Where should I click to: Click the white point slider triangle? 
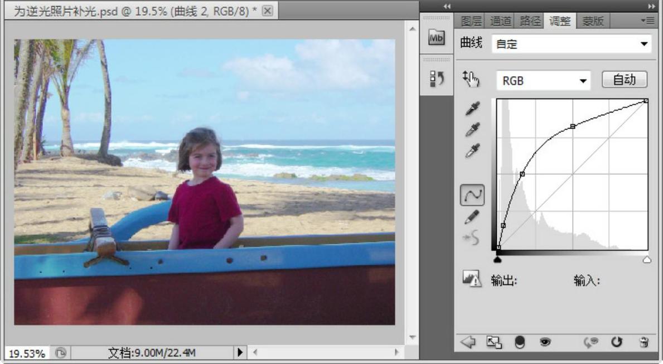coord(647,259)
